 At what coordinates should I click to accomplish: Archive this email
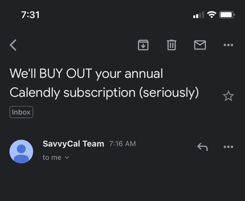point(143,45)
